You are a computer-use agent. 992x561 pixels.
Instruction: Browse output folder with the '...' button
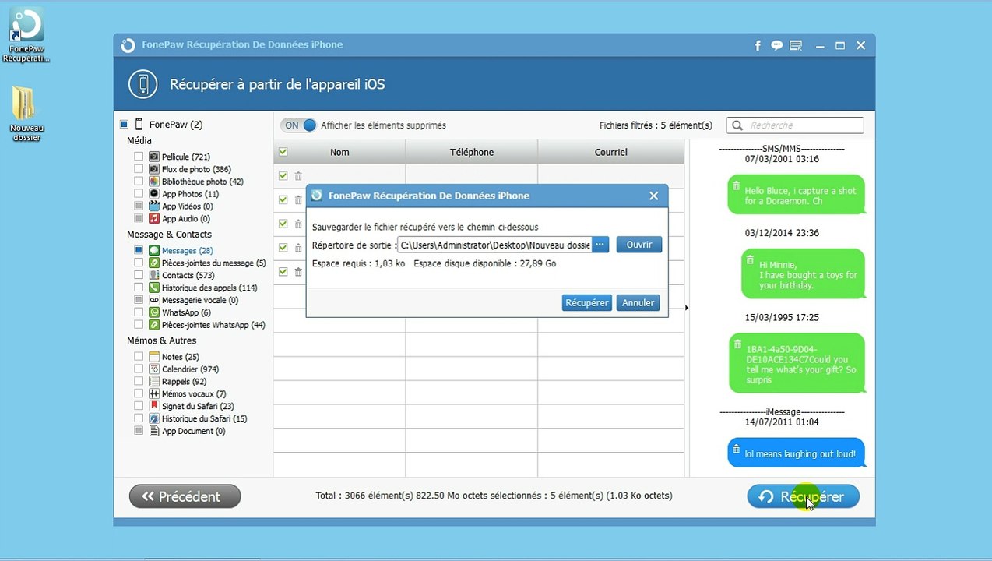tap(600, 245)
